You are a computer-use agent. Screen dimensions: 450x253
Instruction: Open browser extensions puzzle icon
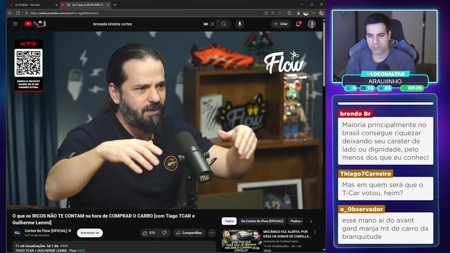tap(289, 13)
